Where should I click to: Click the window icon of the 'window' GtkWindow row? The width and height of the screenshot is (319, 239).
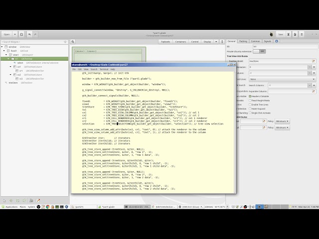point(6,47)
